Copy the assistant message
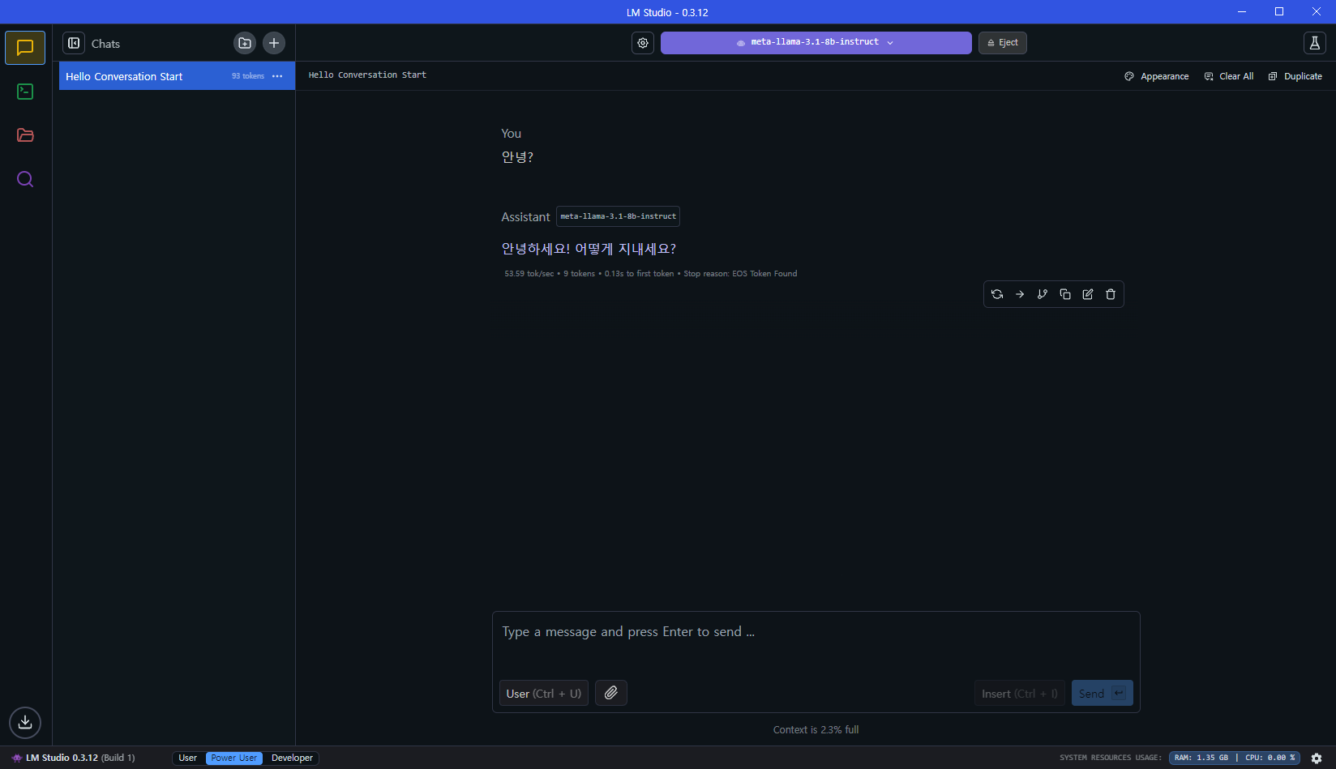The width and height of the screenshot is (1336, 769). point(1065,294)
